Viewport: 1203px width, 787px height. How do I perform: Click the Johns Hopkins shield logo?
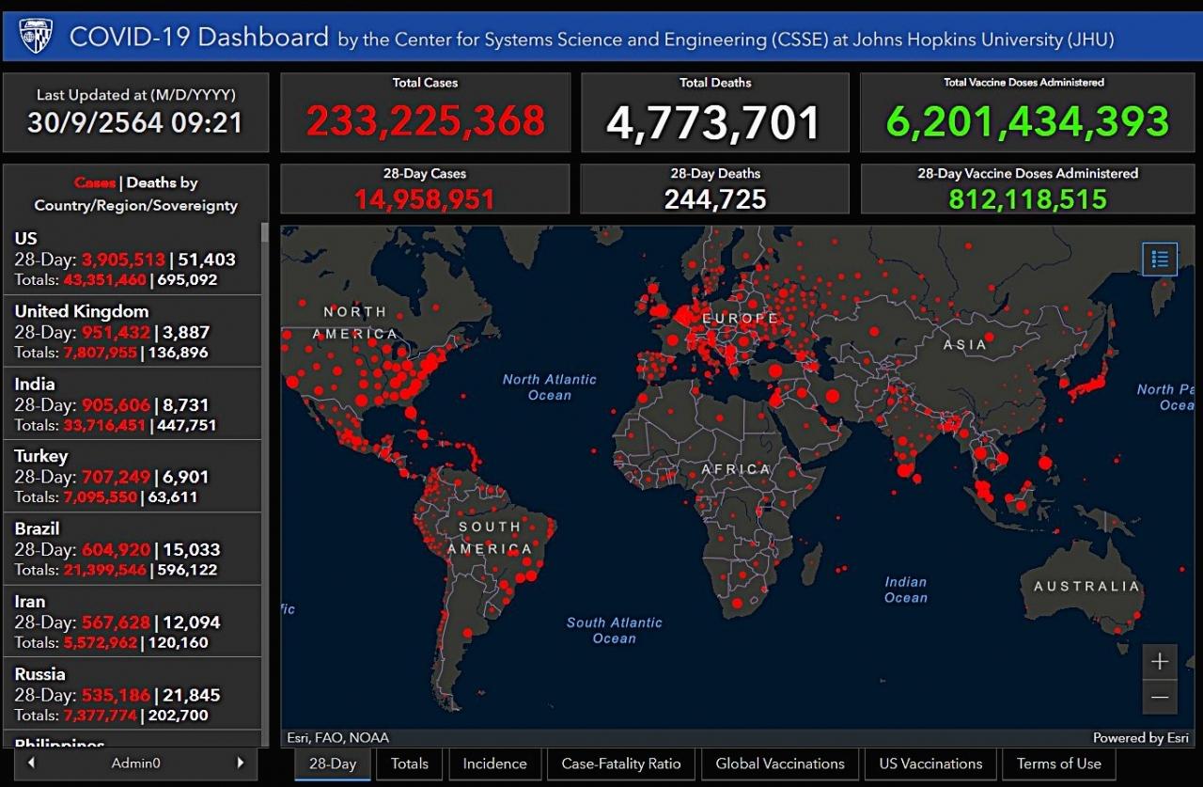click(x=36, y=36)
